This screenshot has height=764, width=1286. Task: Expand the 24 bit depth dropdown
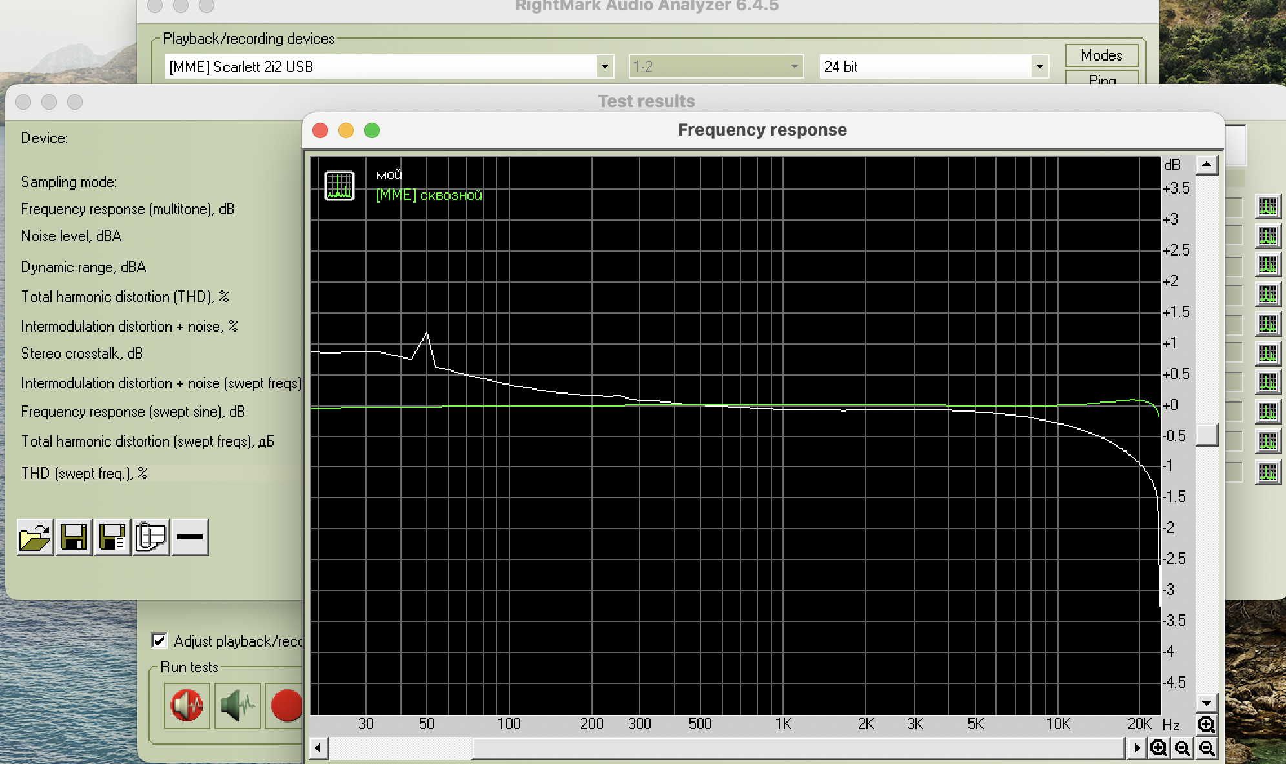tap(1039, 66)
